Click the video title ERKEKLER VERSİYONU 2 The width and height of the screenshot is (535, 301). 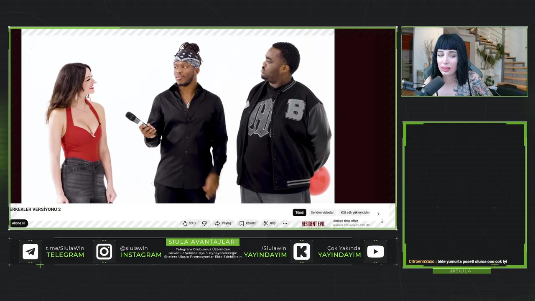(x=35, y=209)
